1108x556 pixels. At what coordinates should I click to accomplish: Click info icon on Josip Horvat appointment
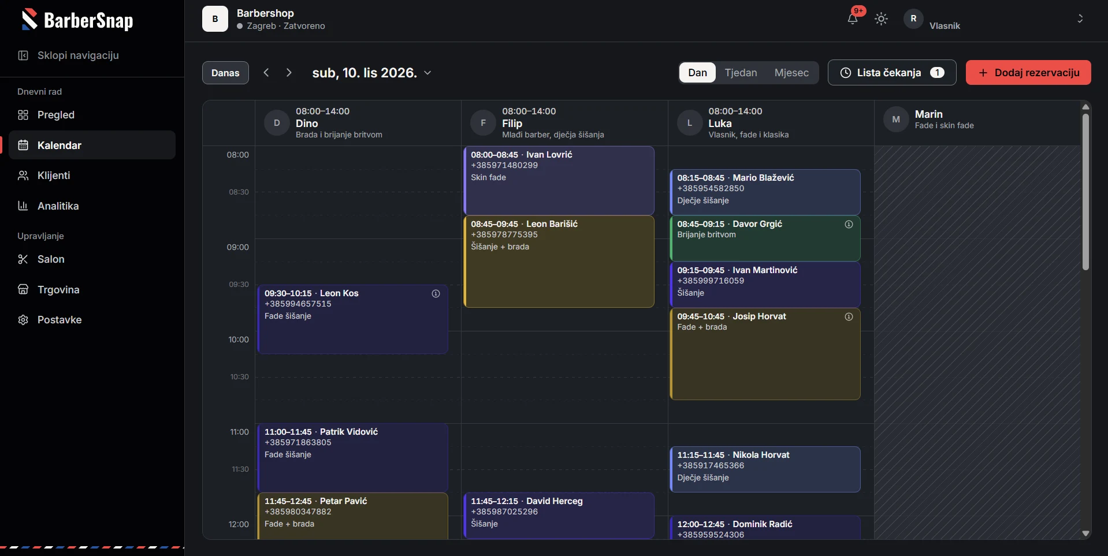(849, 316)
